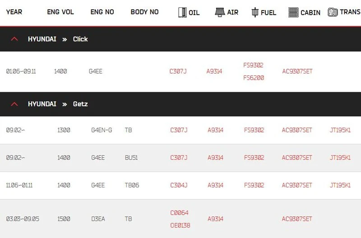
Task: Click the air filter icon in header
Action: [220, 12]
